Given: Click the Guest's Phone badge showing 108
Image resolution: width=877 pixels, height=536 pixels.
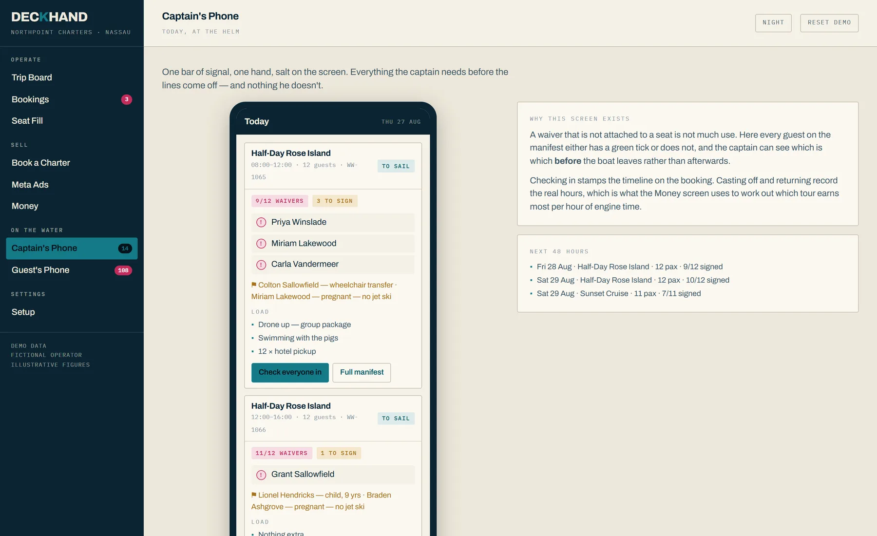Looking at the screenshot, I should pyautogui.click(x=123, y=270).
